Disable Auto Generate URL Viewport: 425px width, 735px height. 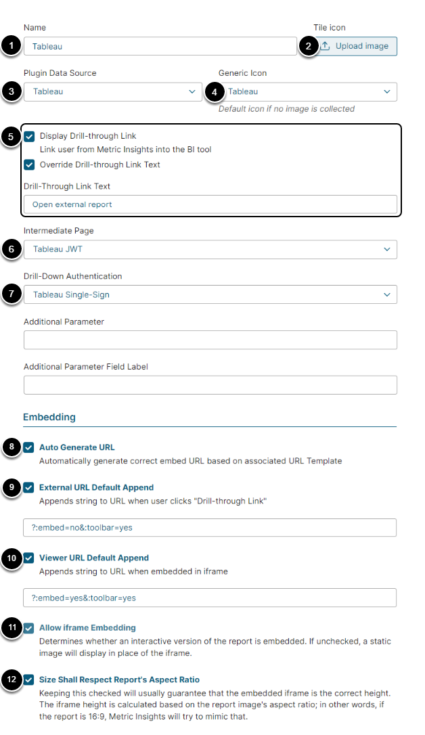tap(28, 447)
